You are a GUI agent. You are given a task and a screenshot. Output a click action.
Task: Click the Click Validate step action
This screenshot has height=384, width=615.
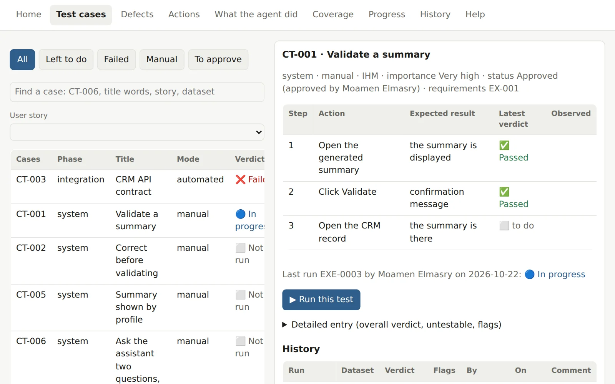coord(347,192)
